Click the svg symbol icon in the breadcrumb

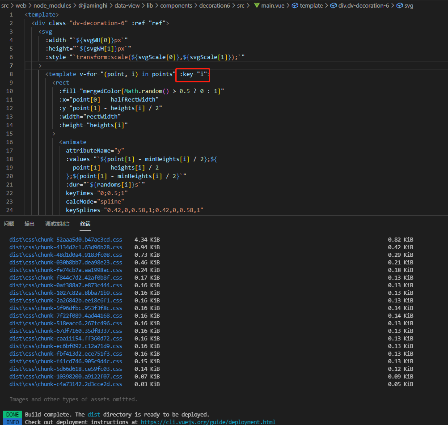click(399, 6)
